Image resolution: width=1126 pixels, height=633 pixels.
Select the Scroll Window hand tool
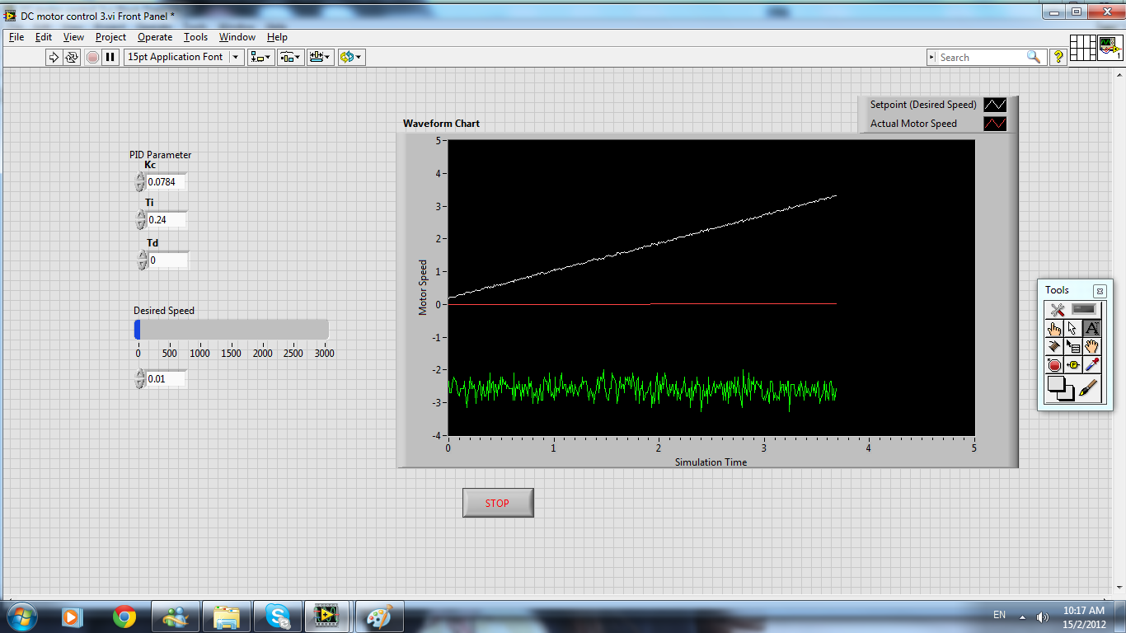1092,346
